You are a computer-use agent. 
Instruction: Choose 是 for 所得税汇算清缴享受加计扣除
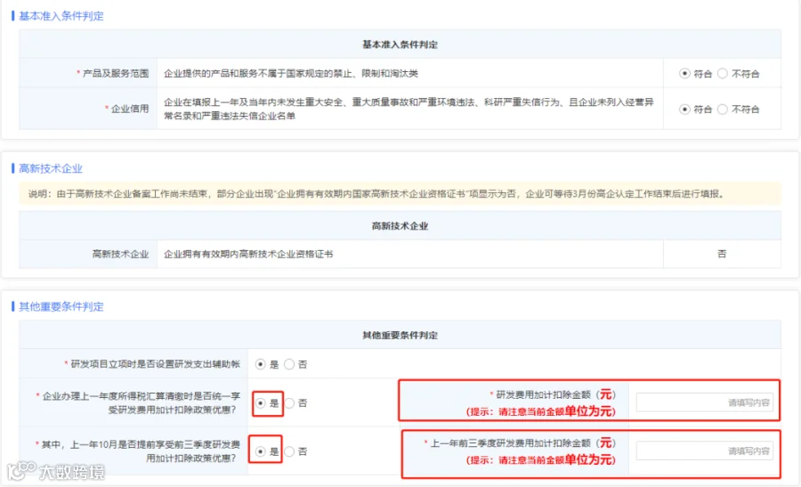[x=261, y=403]
